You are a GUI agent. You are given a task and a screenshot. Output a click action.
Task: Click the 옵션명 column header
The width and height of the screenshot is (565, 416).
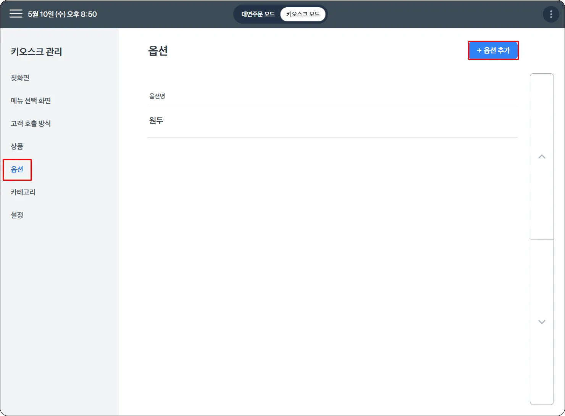(157, 96)
